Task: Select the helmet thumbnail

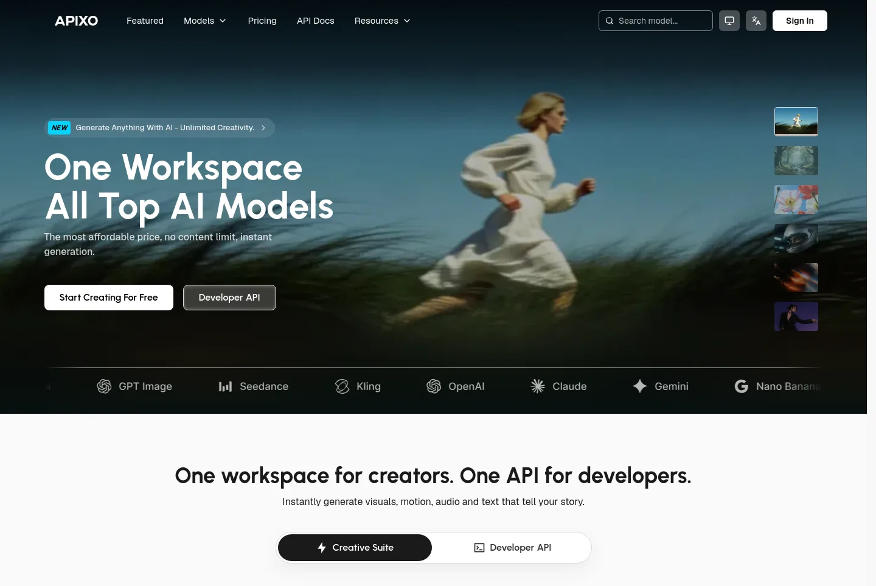Action: (796, 239)
